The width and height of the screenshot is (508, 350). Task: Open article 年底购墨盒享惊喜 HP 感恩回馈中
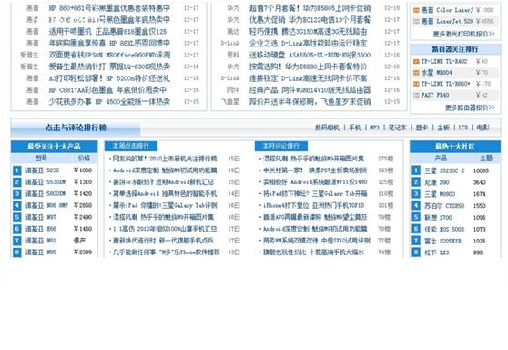click(109, 43)
